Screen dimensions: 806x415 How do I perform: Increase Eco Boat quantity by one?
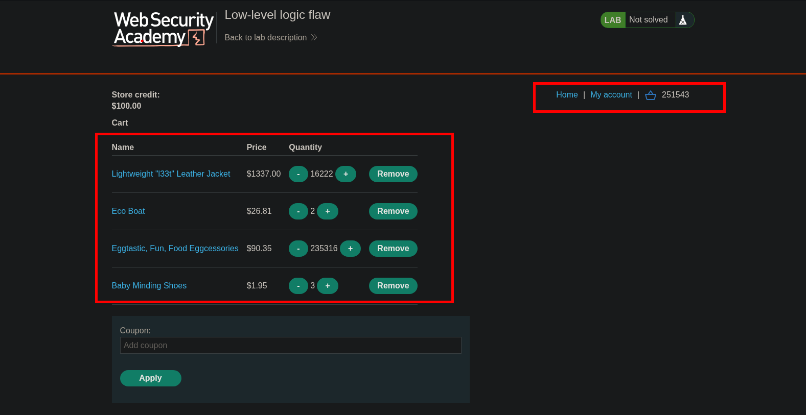[328, 211]
